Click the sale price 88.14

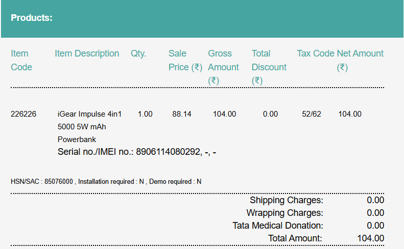click(182, 114)
